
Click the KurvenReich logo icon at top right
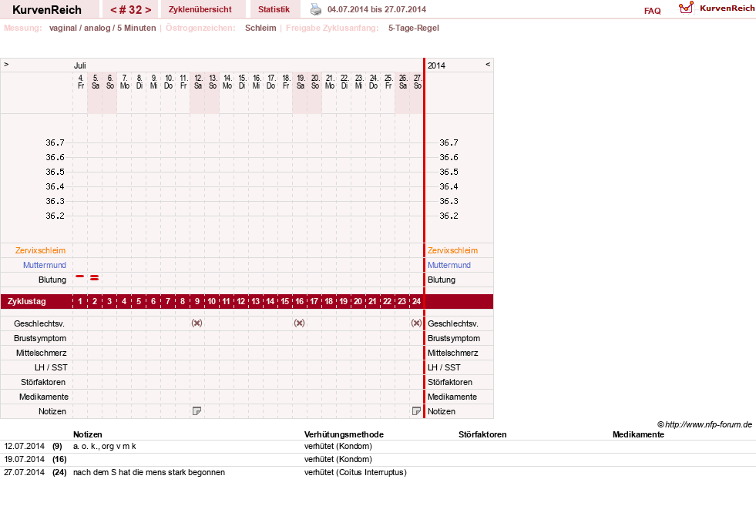click(x=686, y=8)
